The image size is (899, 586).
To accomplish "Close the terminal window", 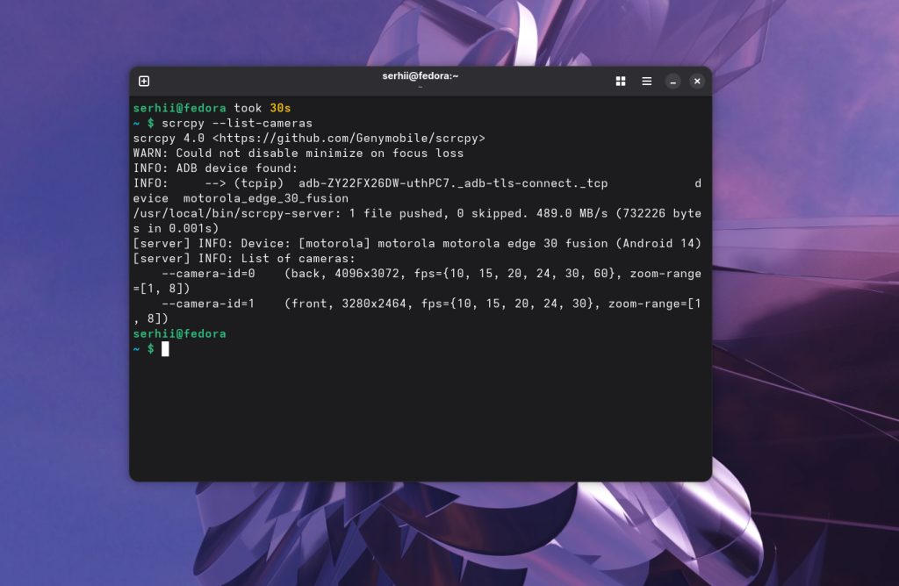I will coord(697,82).
